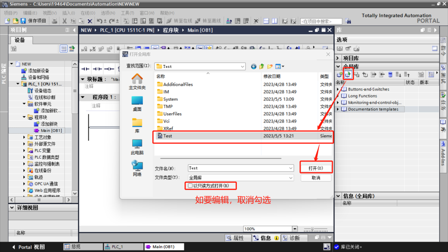Image resolution: width=448 pixels, height=252 pixels.
Task: Click the Home folder (主文件夹) shortcut
Action: click(137, 82)
